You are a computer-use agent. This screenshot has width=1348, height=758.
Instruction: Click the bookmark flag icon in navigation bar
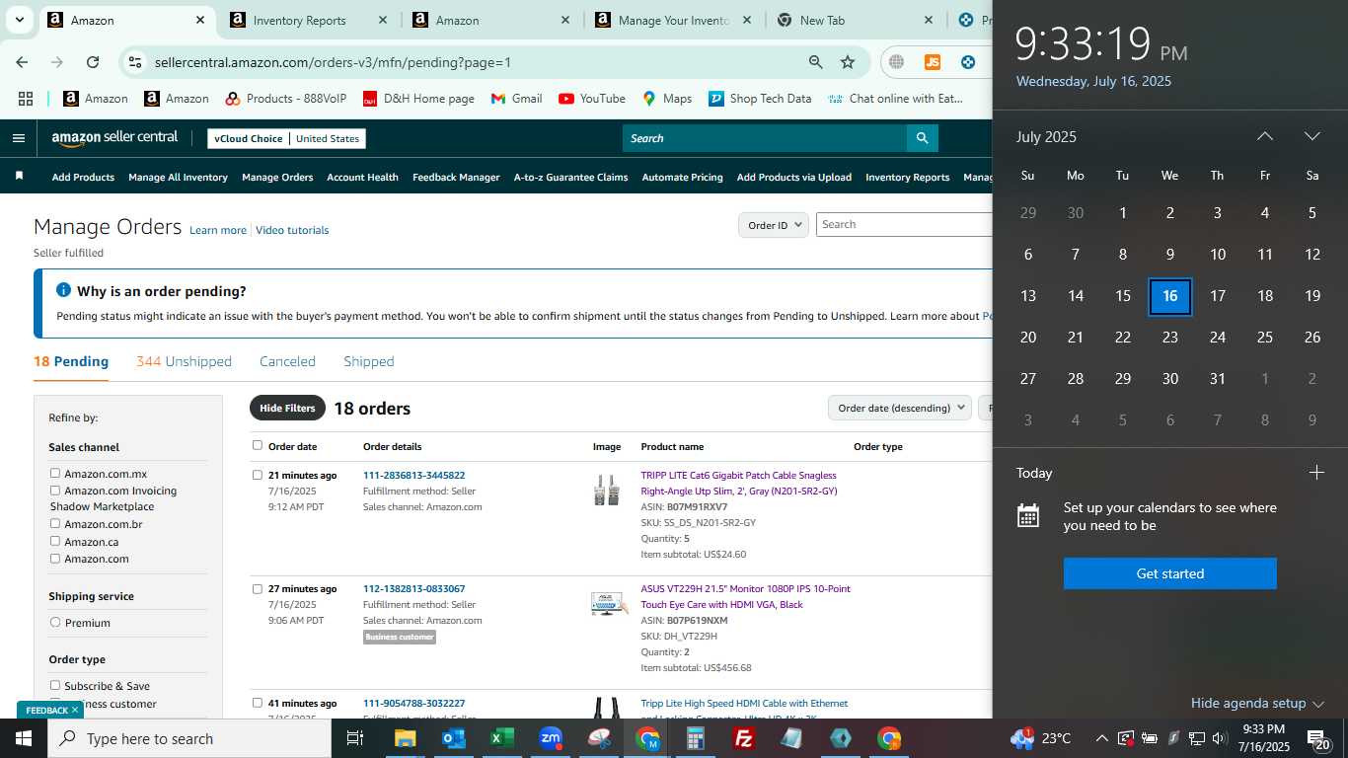(x=19, y=177)
